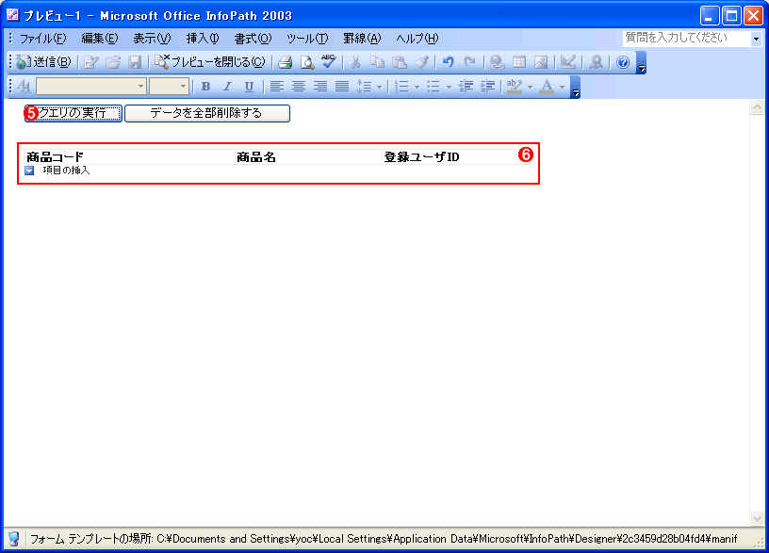
Task: Open the line spacing dropdown arrow
Action: tap(379, 88)
